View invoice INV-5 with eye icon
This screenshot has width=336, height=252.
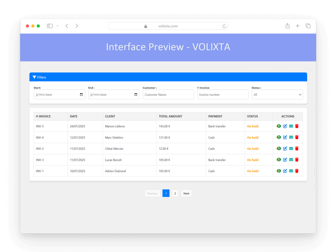279,126
